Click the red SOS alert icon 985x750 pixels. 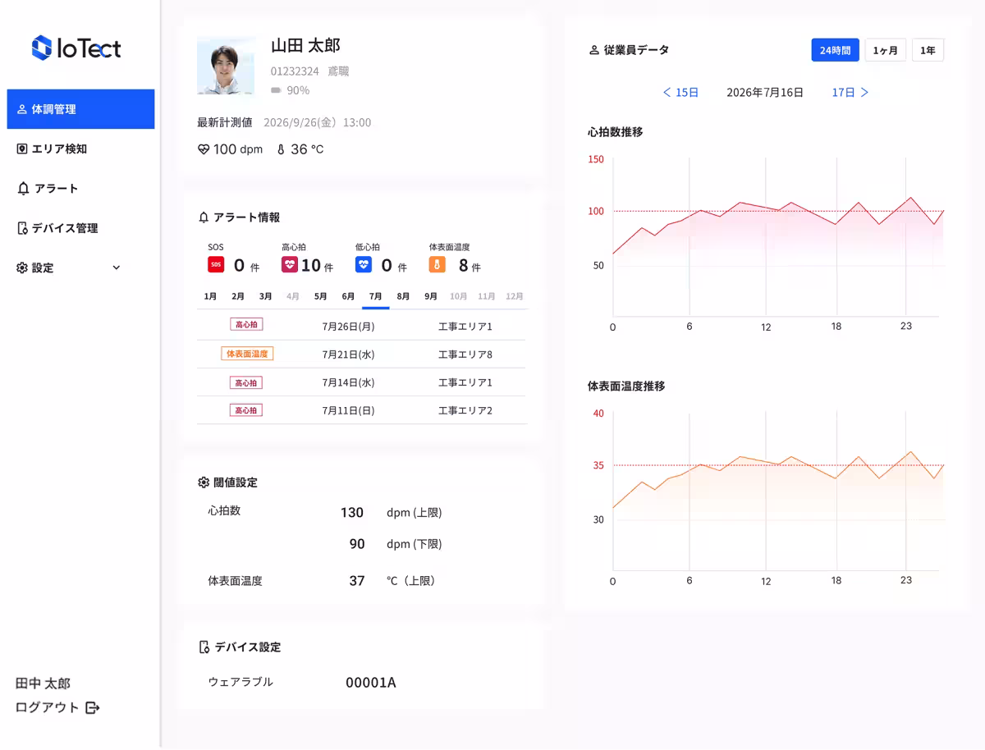tap(216, 264)
